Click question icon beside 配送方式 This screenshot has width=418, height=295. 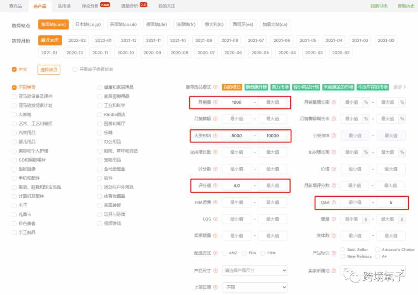click(x=216, y=252)
